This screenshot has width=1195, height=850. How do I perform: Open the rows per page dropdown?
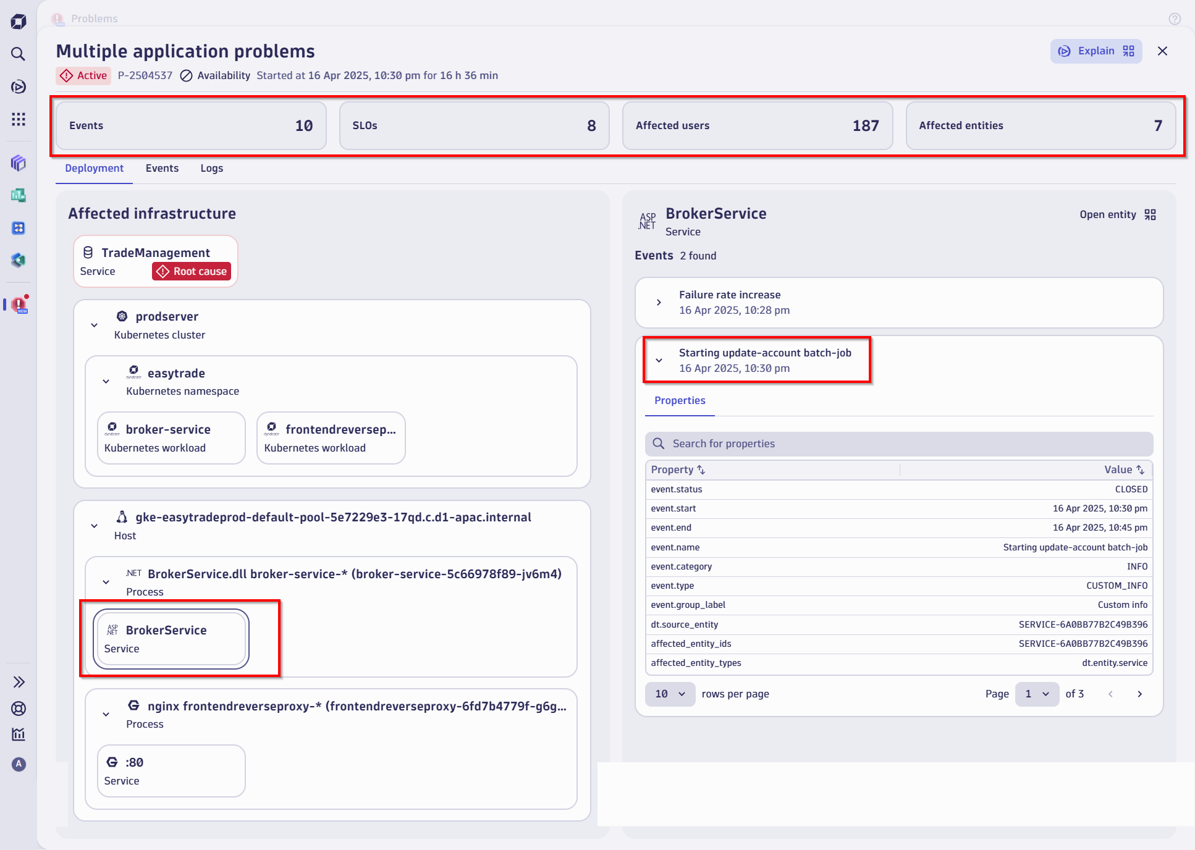tap(670, 694)
